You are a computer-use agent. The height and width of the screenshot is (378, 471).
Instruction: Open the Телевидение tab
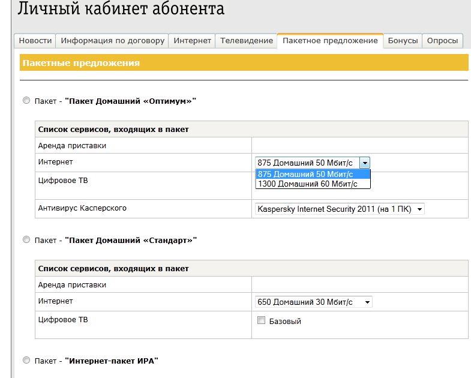point(247,41)
